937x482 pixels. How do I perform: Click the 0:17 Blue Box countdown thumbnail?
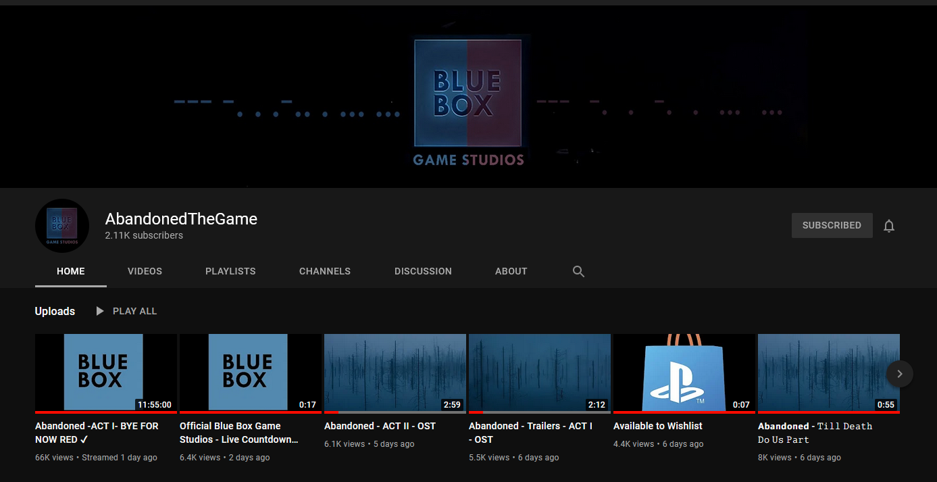coord(251,373)
